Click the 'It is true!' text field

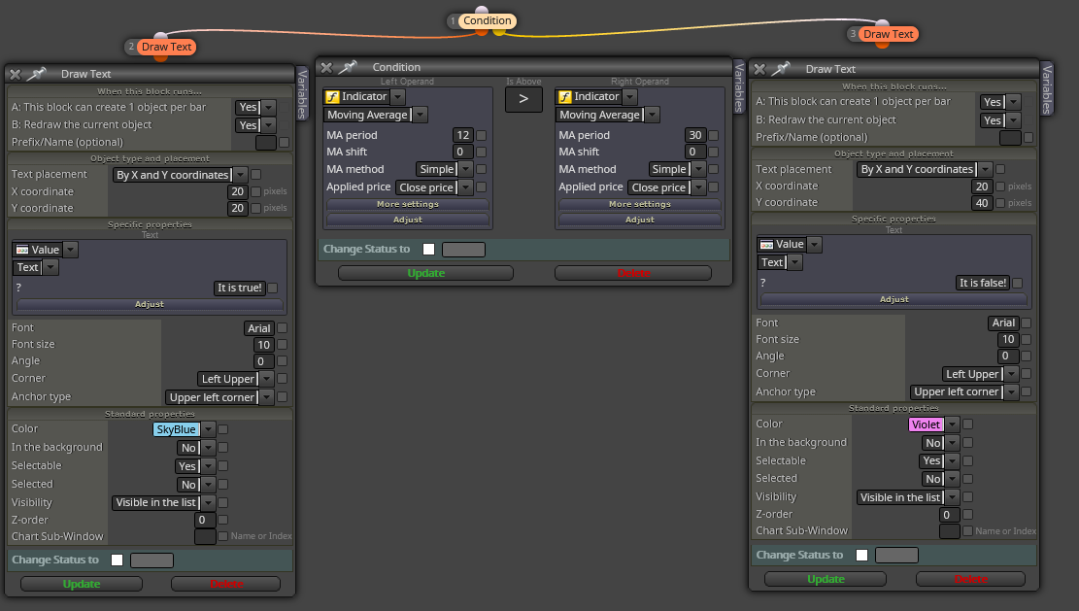tap(240, 289)
